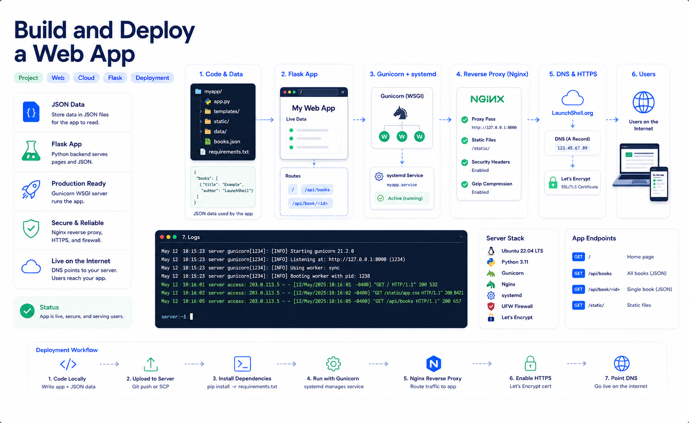Image resolution: width=689 pixels, height=423 pixels.
Task: Click the GET badge for /api/books endpoint
Action: pos(578,273)
